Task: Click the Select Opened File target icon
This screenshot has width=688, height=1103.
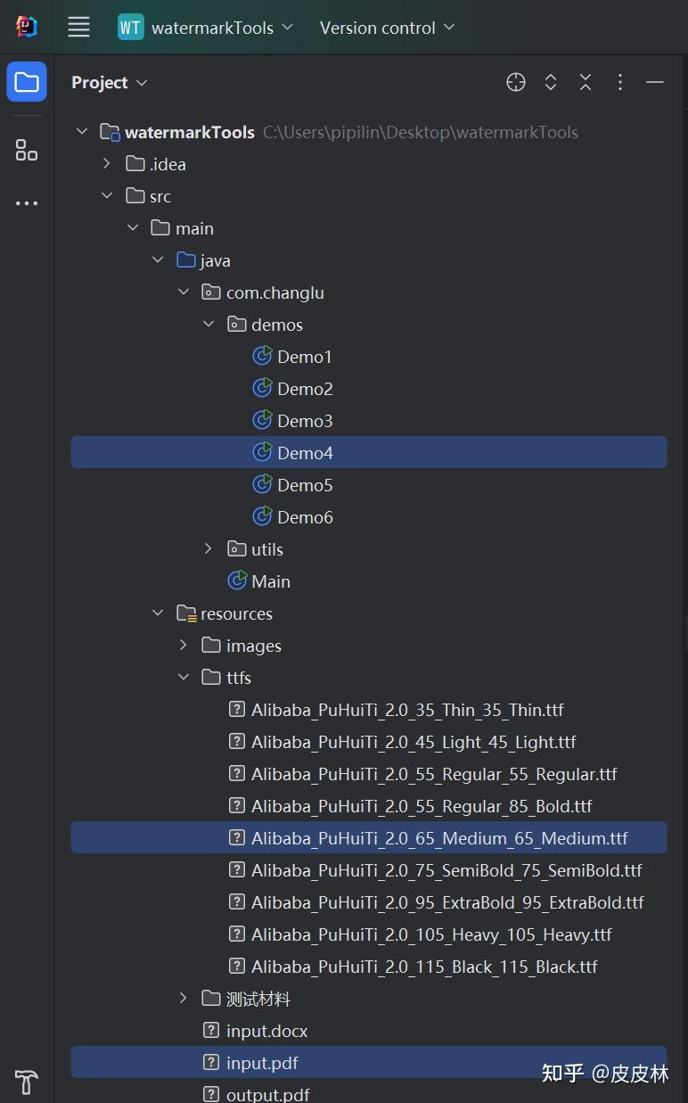Action: [x=515, y=81]
